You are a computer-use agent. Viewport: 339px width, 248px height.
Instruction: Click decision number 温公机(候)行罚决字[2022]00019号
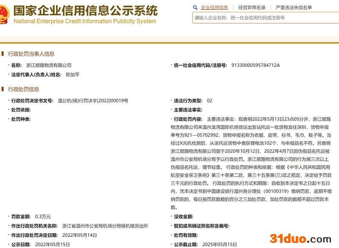93,101
